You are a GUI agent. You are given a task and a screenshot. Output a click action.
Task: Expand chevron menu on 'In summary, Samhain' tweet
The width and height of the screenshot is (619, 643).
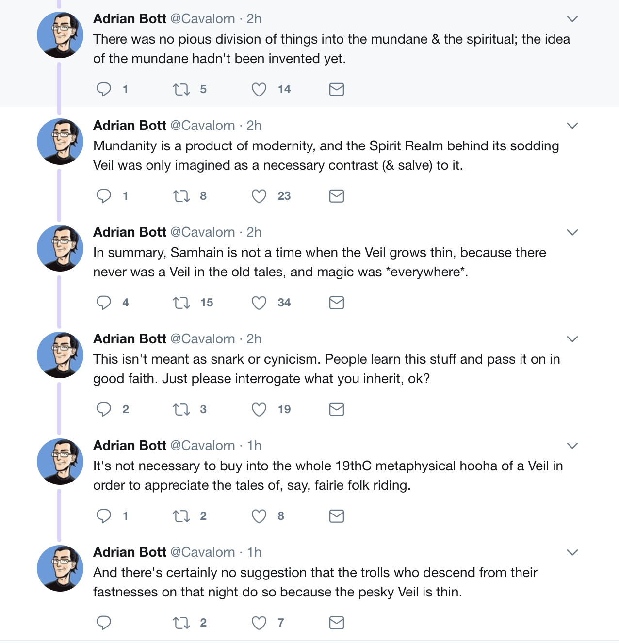(572, 233)
